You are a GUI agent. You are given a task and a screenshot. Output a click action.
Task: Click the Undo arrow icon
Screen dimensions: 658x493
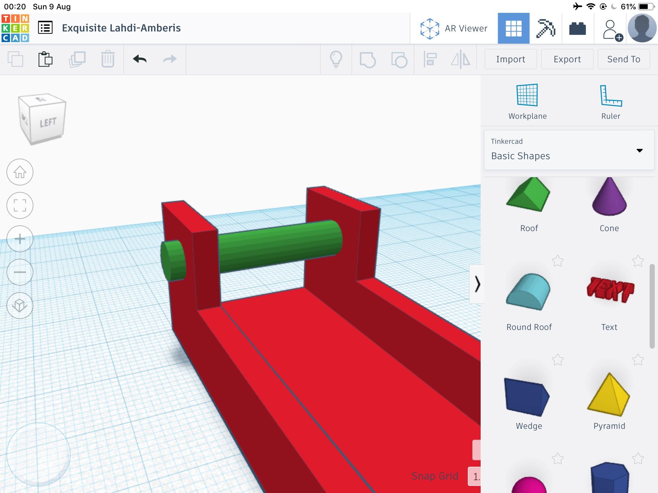tap(139, 58)
